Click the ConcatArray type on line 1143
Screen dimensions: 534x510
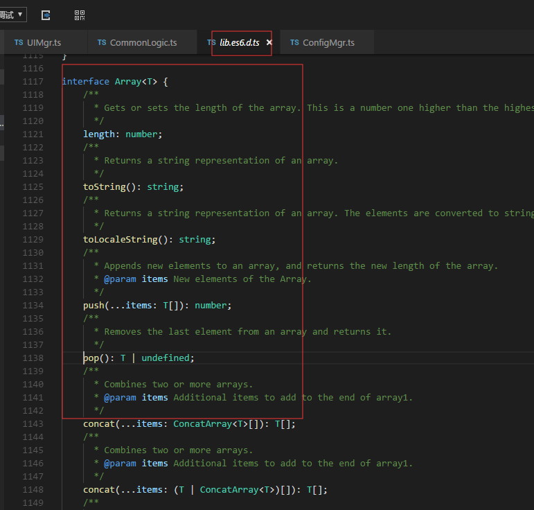point(202,424)
